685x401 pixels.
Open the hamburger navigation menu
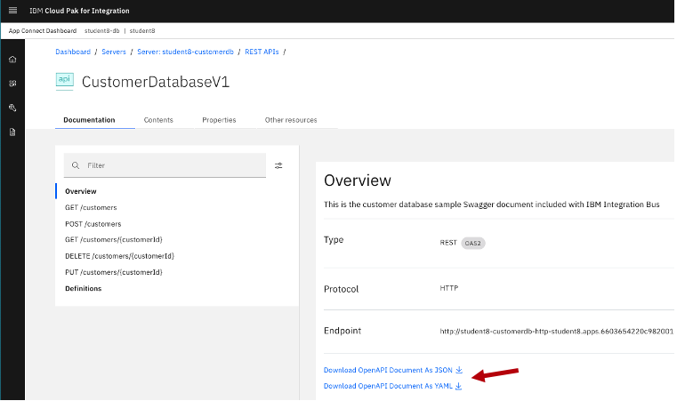12,11
